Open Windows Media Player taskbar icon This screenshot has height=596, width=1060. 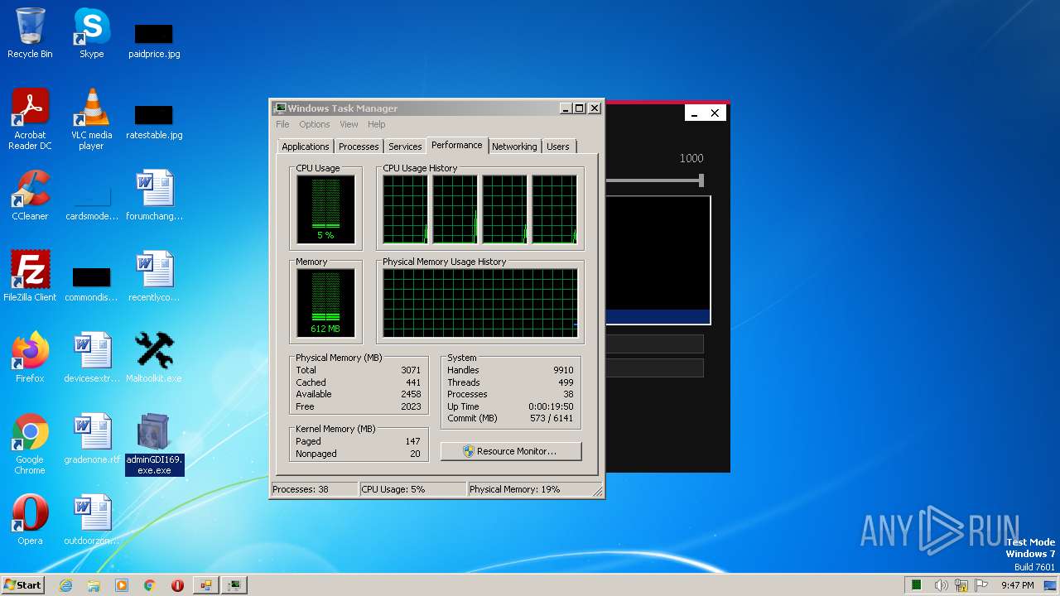(x=122, y=585)
